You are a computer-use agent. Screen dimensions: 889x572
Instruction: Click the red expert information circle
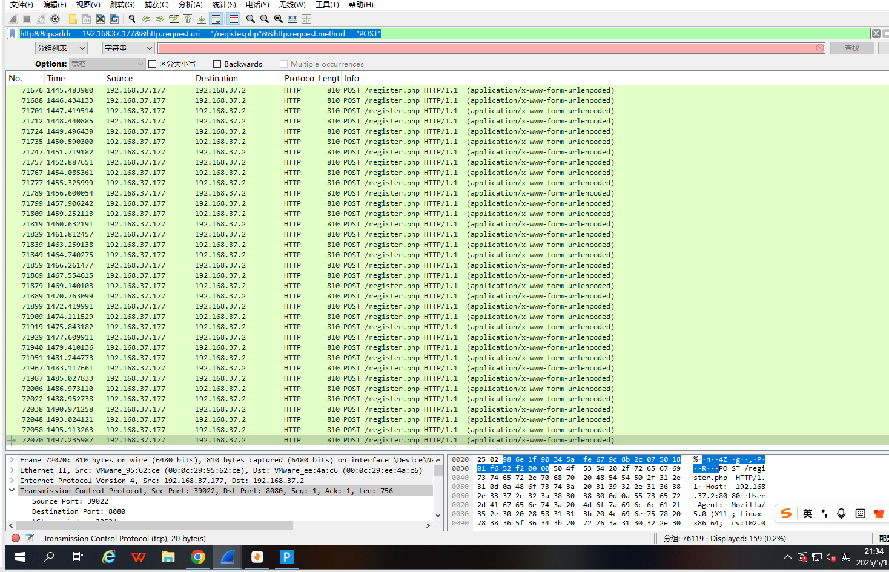16,538
